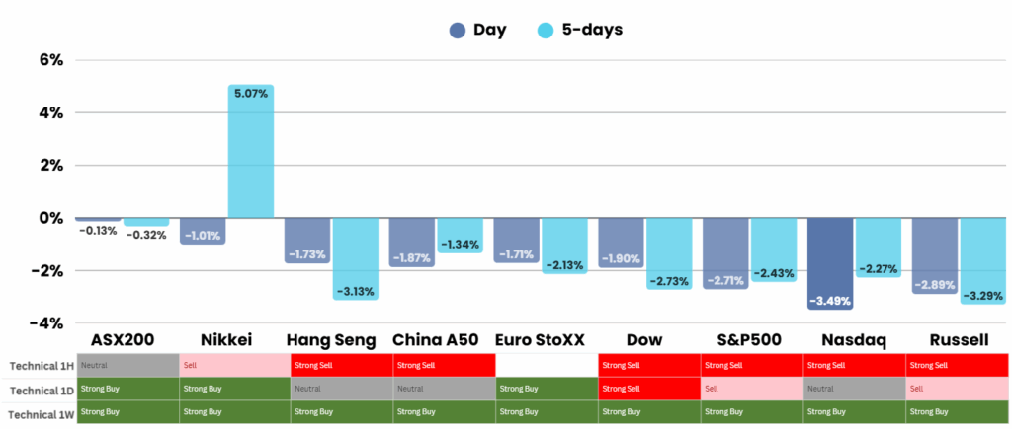This screenshot has width=1012, height=429.
Task: Select the Hang Seng -3.13% bar
Action: [x=355, y=258]
